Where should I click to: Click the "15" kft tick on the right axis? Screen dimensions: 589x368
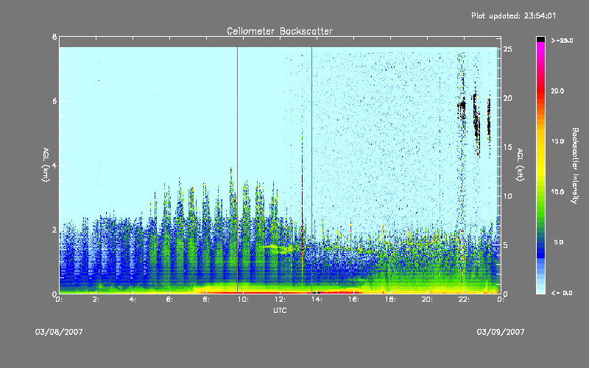point(507,147)
